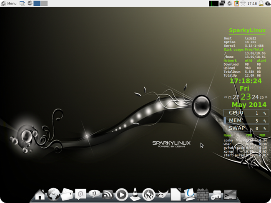
Task: Open the mail envelope icon in dock
Action: coord(67,194)
